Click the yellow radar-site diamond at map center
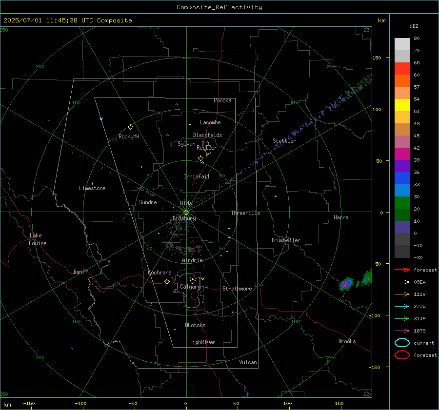This screenshot has height=410, width=439. [x=186, y=213]
